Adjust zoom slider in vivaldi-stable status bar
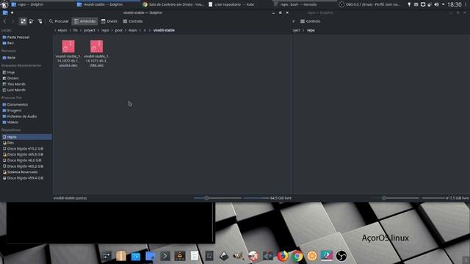 (217, 198)
